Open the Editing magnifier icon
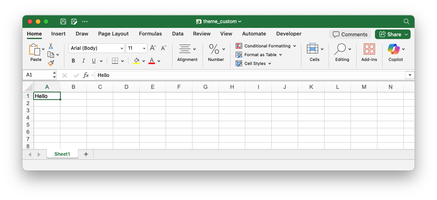 [340, 49]
